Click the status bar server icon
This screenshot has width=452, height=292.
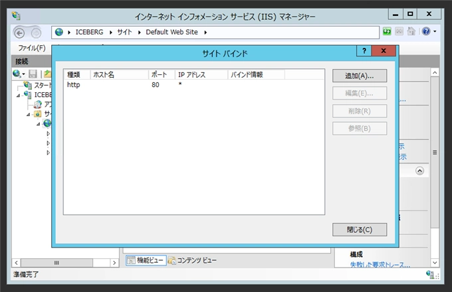(x=430, y=275)
